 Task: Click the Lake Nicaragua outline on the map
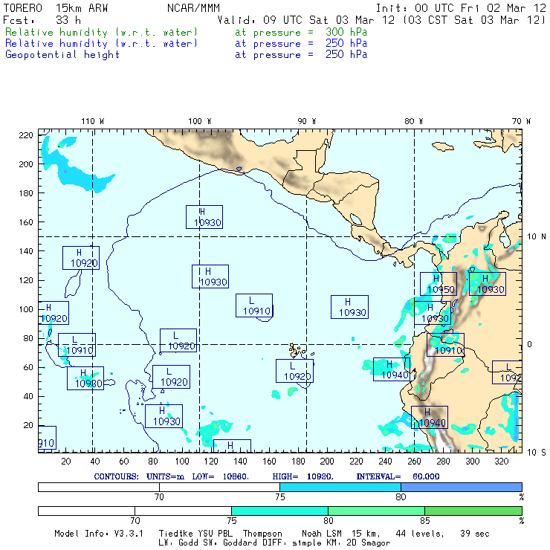(x=356, y=219)
